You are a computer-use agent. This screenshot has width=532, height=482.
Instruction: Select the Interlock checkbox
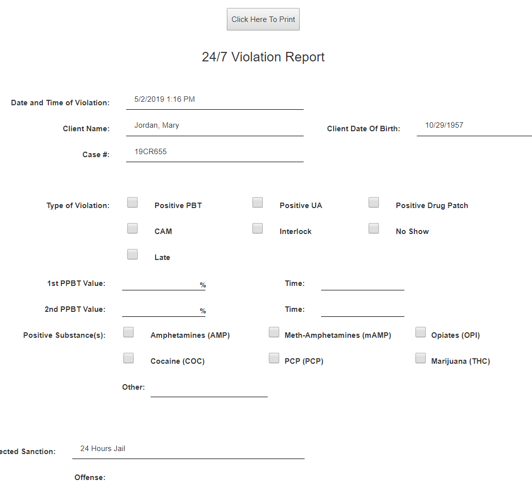click(x=257, y=229)
